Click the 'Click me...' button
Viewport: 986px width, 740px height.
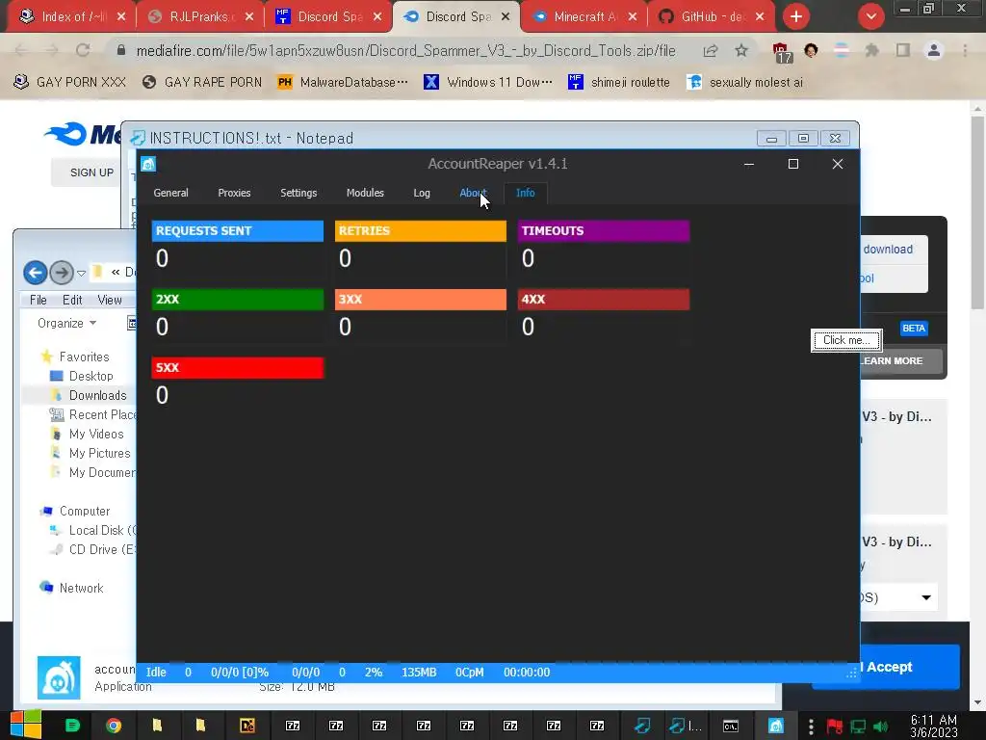846,340
